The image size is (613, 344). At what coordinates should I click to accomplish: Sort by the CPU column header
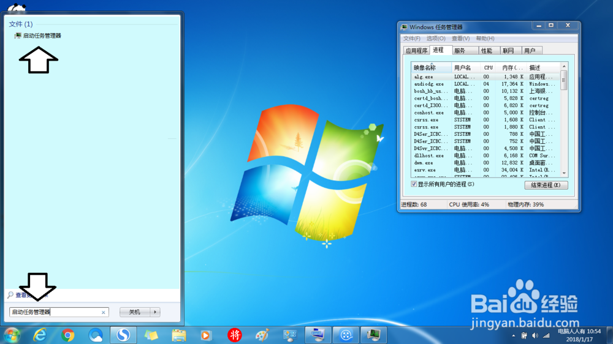[x=489, y=67]
